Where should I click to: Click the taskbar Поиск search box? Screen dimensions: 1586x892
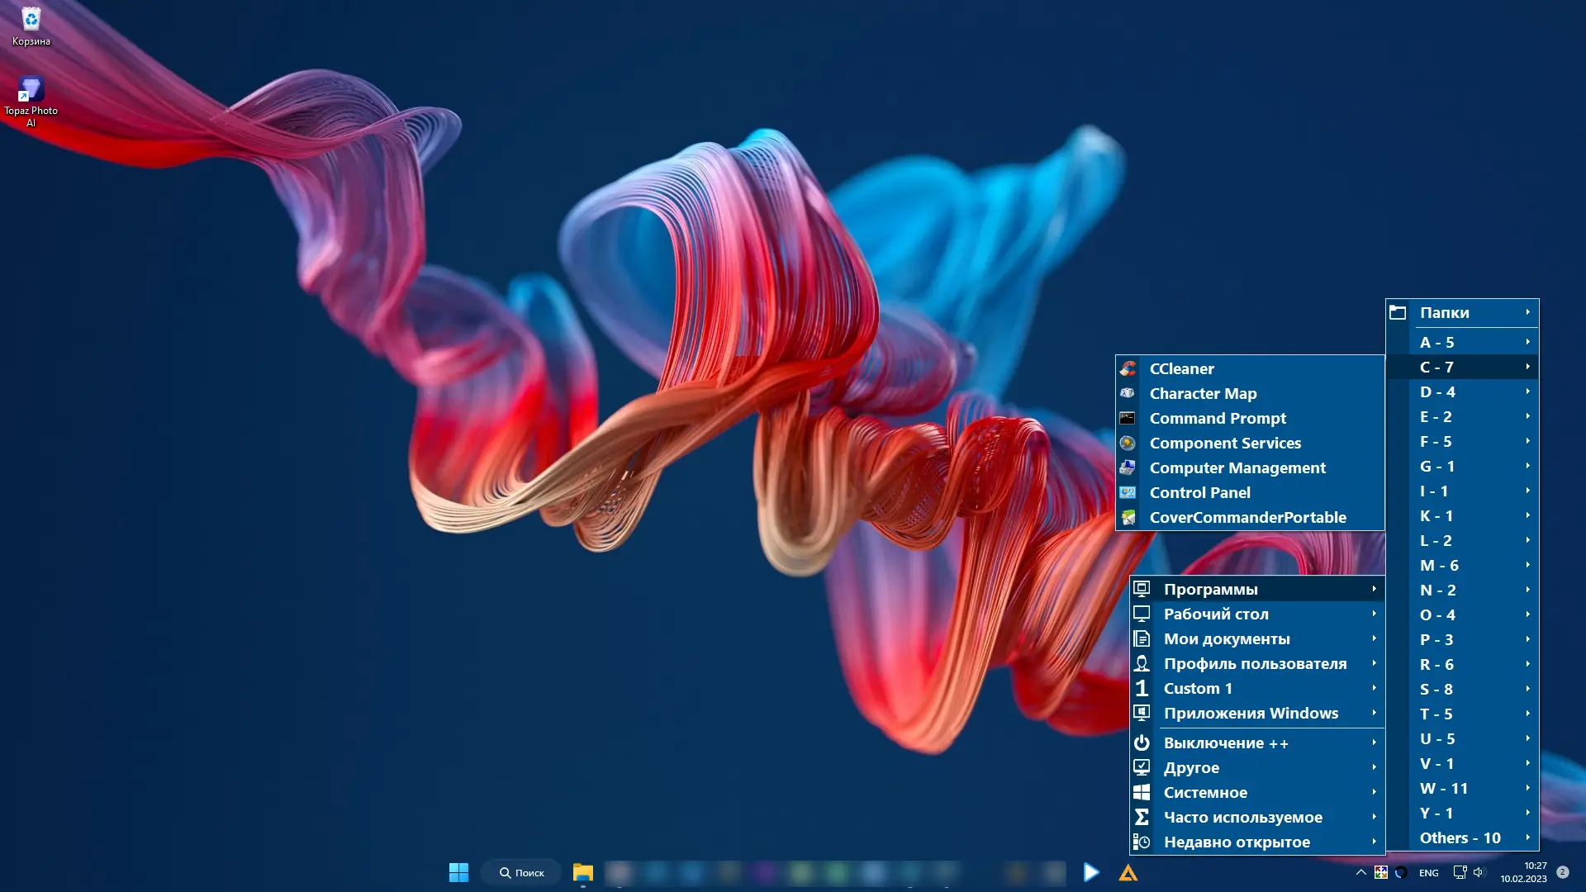click(x=522, y=872)
